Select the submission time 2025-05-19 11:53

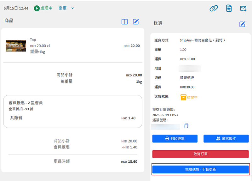(x=165, y=115)
